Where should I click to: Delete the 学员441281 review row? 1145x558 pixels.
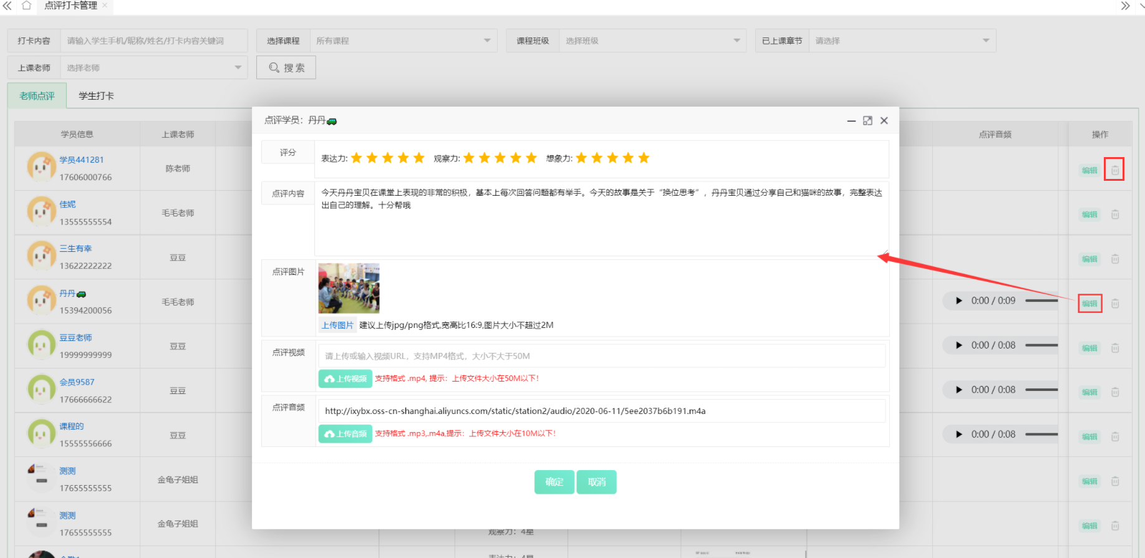pyautogui.click(x=1114, y=170)
